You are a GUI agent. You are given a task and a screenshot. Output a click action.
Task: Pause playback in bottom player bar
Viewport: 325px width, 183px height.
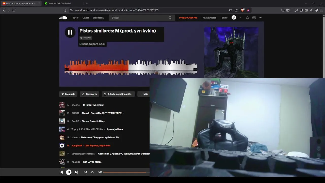(69, 172)
